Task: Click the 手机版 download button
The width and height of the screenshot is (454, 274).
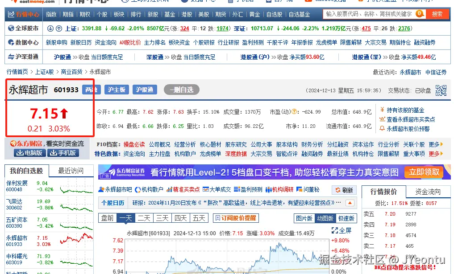Action: tap(63, 153)
